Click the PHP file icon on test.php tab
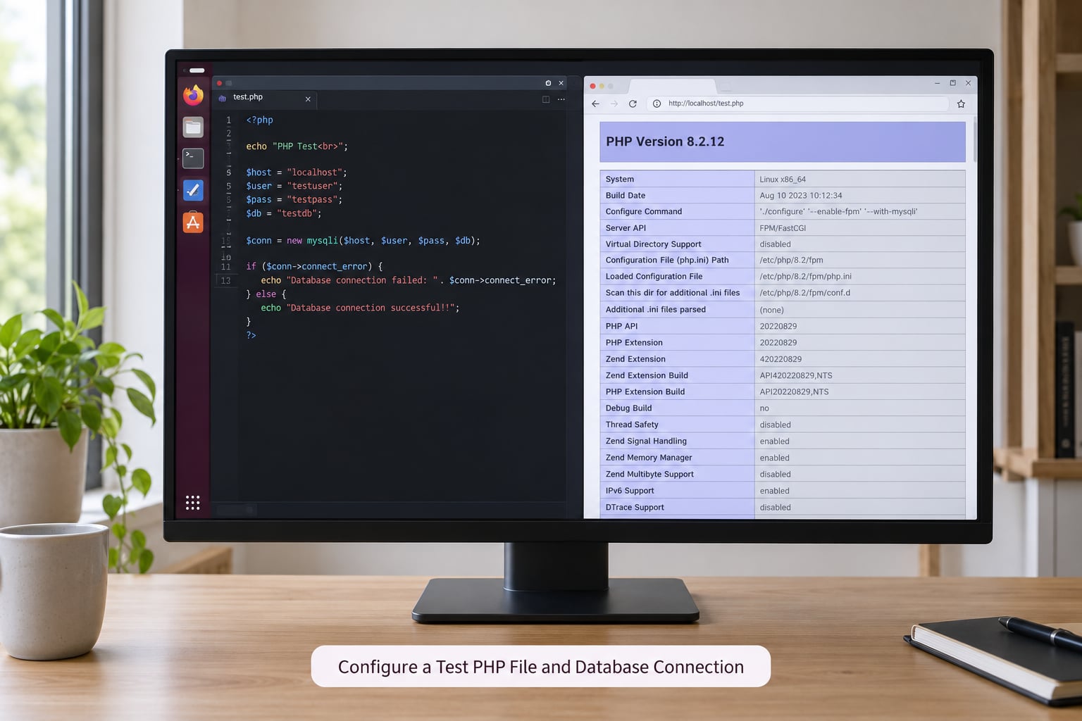 pos(223,99)
